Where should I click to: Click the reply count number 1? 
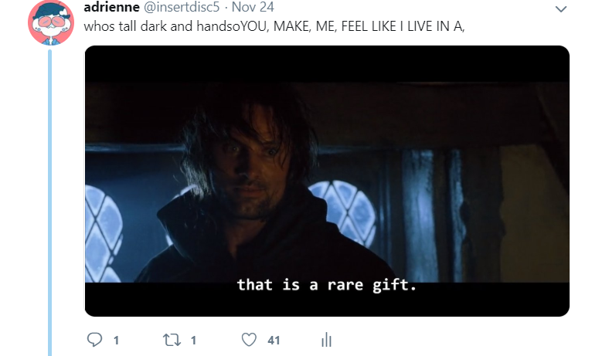(116, 341)
